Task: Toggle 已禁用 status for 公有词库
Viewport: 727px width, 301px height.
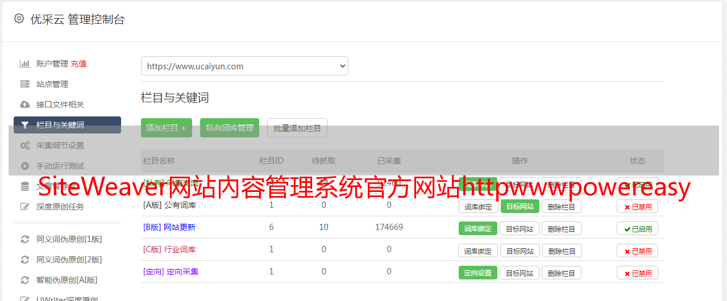Action: pos(638,206)
